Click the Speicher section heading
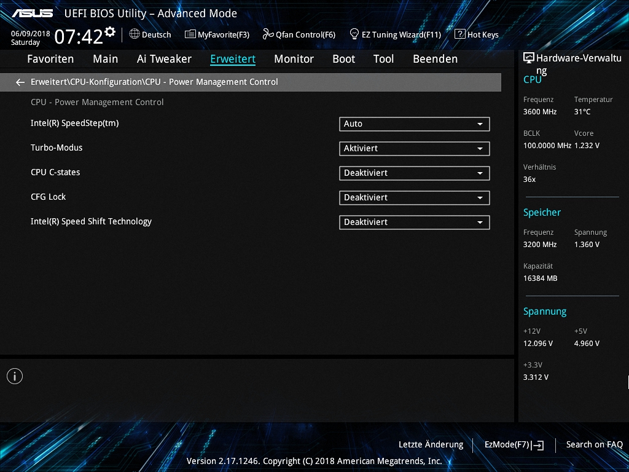 point(542,213)
